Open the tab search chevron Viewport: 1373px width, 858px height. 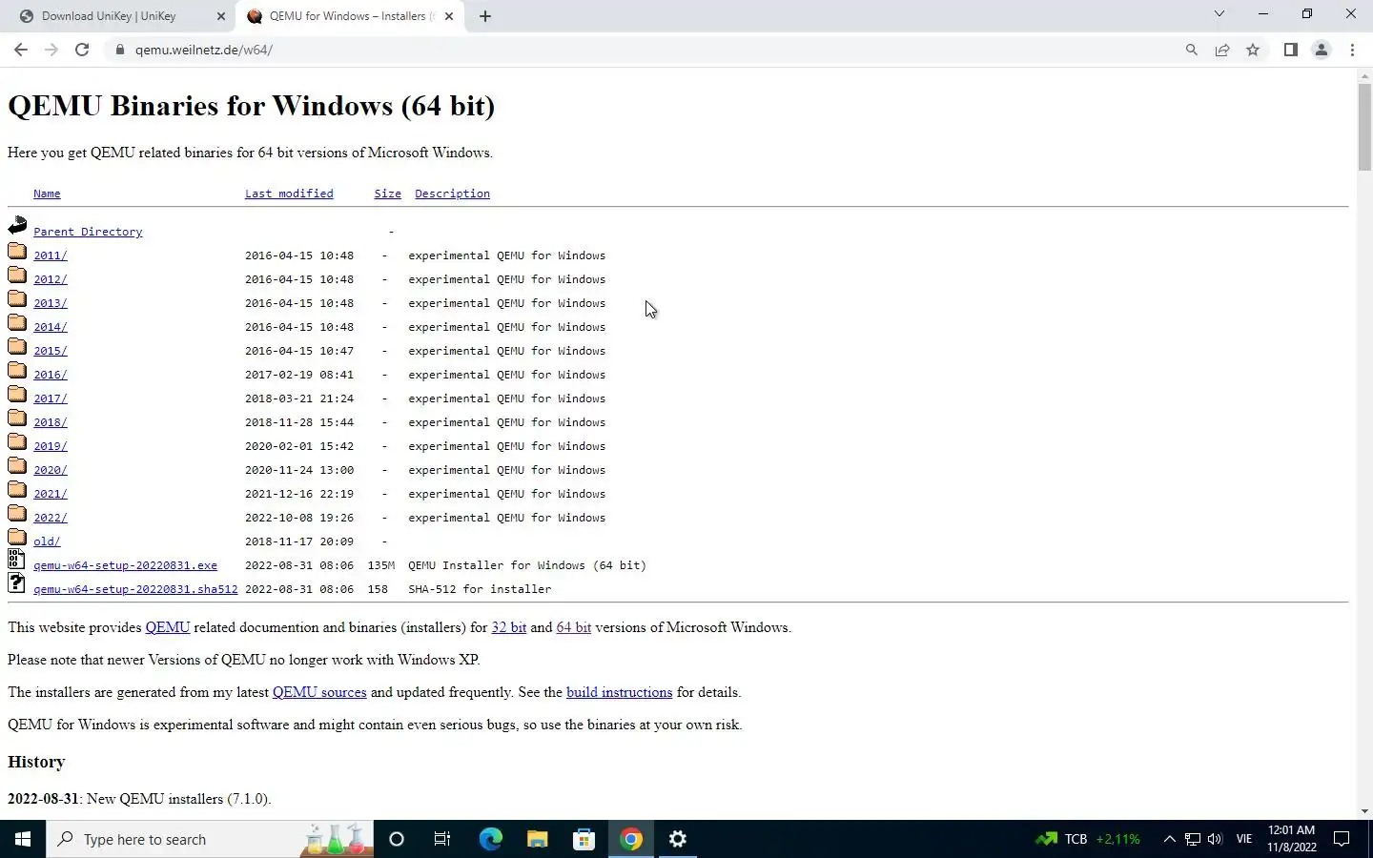click(x=1219, y=13)
